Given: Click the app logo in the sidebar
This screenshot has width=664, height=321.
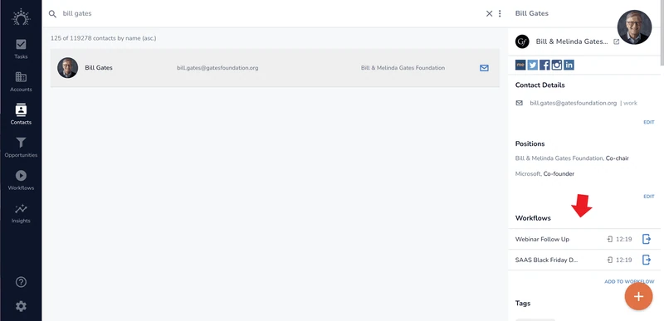Looking at the screenshot, I should pyautogui.click(x=21, y=17).
